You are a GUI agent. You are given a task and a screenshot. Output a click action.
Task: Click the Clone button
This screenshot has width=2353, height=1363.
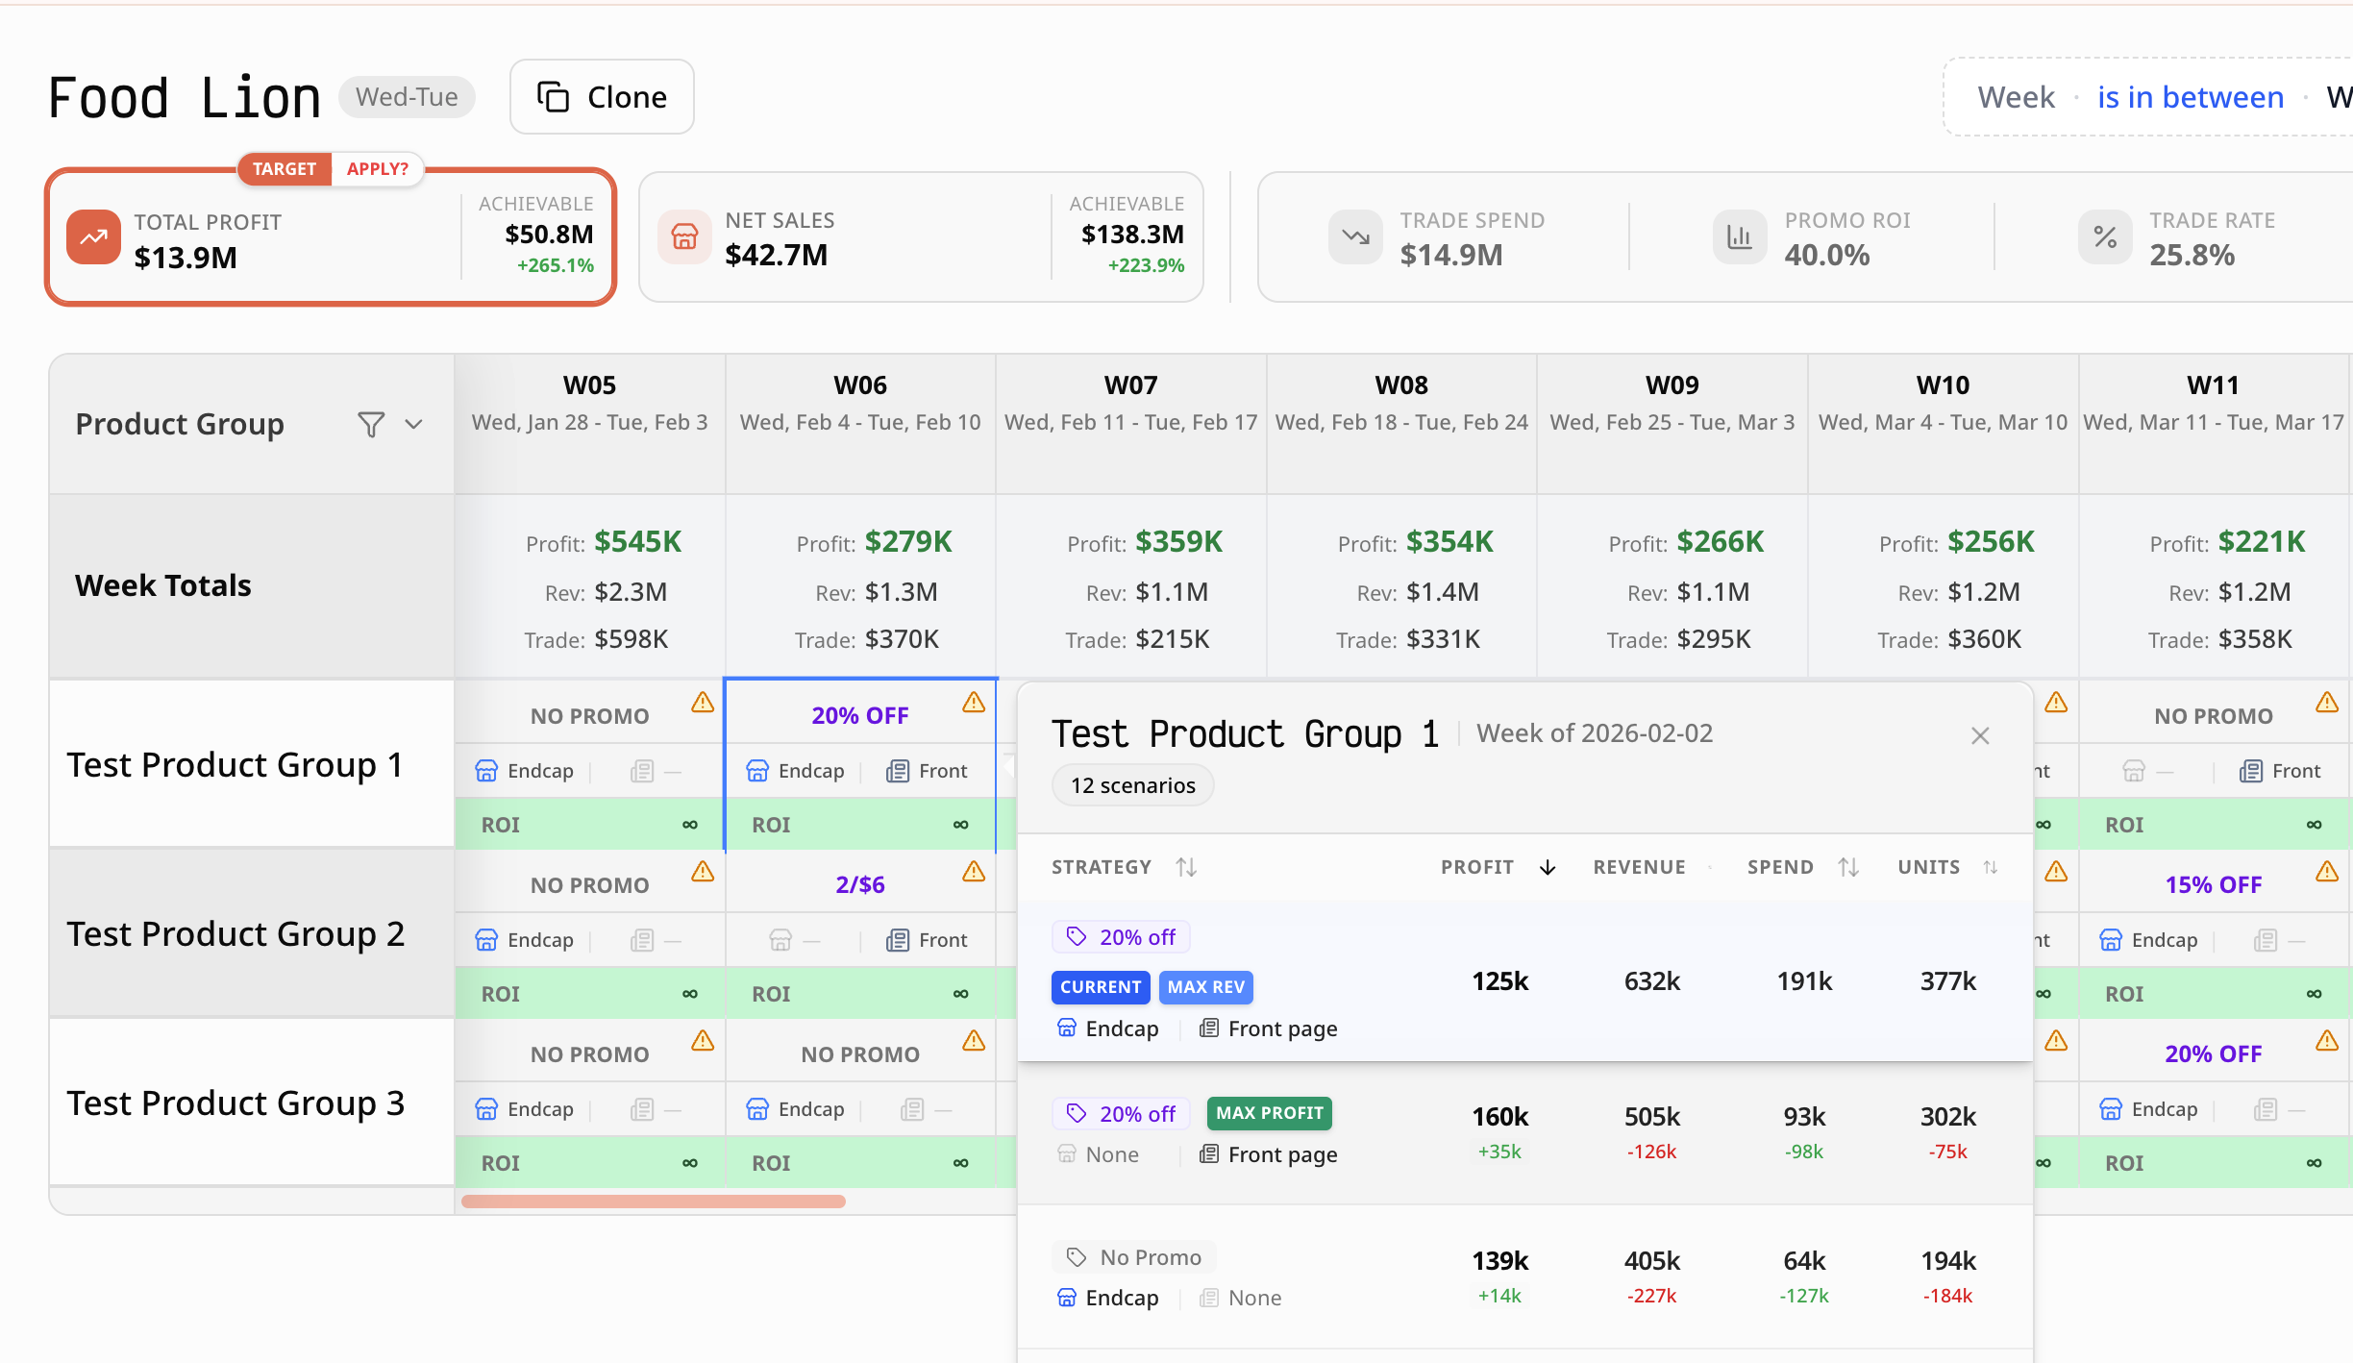tap(602, 97)
